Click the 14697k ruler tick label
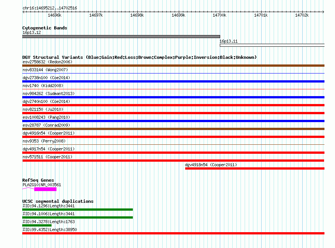This screenshot has width=335, height=248. (x=96, y=15)
